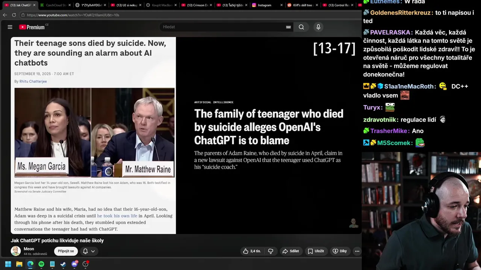
Task: Follow the 'he took his own life' link
Action: [x=117, y=216]
